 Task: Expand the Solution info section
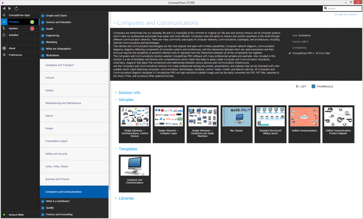pyautogui.click(x=116, y=93)
